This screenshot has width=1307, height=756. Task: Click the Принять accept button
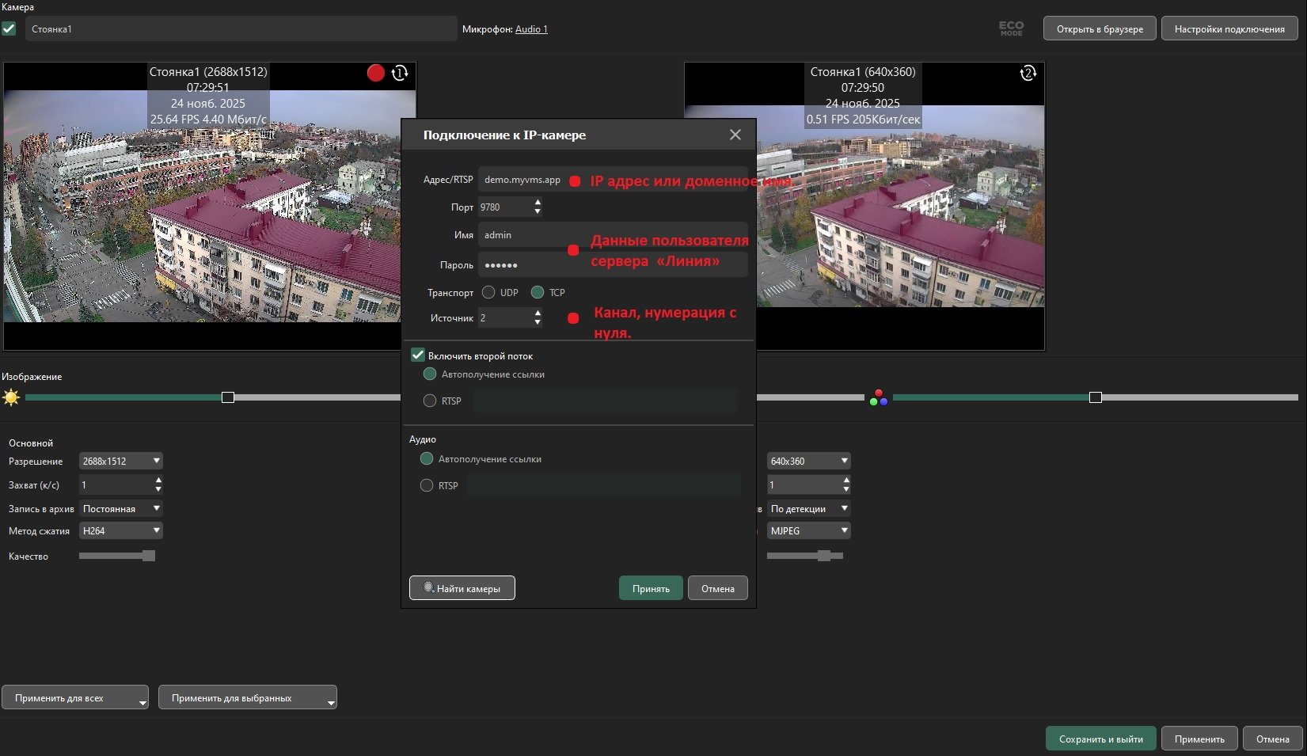point(651,588)
